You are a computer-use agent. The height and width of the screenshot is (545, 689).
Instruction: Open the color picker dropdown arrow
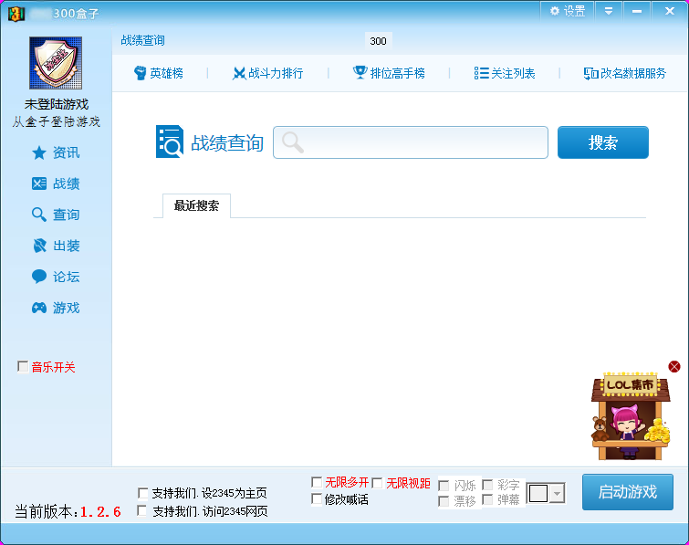[557, 494]
